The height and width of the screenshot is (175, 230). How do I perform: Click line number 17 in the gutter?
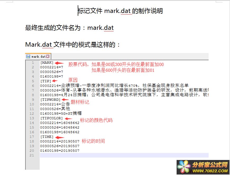point(32,137)
